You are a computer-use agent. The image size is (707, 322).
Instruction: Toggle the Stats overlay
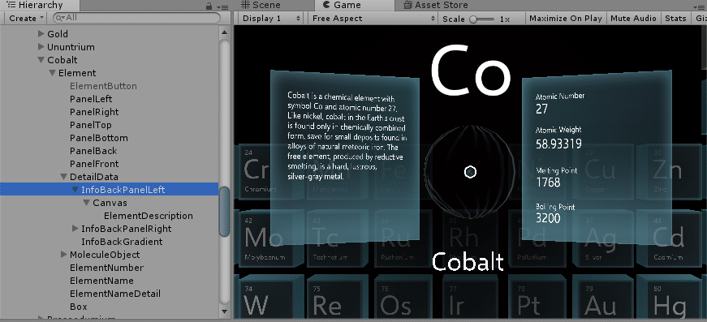675,19
